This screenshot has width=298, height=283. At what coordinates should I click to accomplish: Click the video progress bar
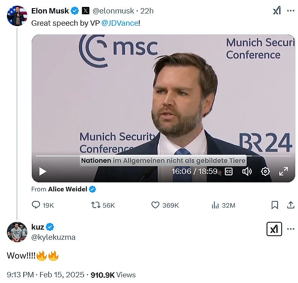pyautogui.click(x=163, y=156)
